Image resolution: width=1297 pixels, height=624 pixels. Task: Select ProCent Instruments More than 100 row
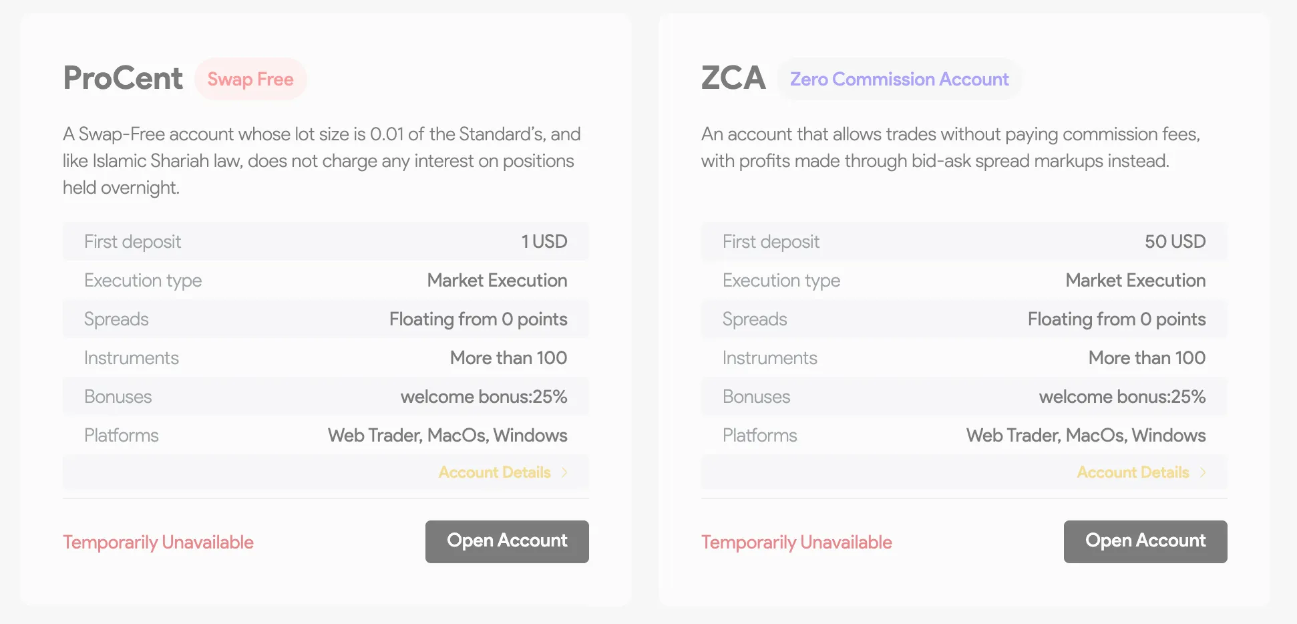[x=326, y=357]
